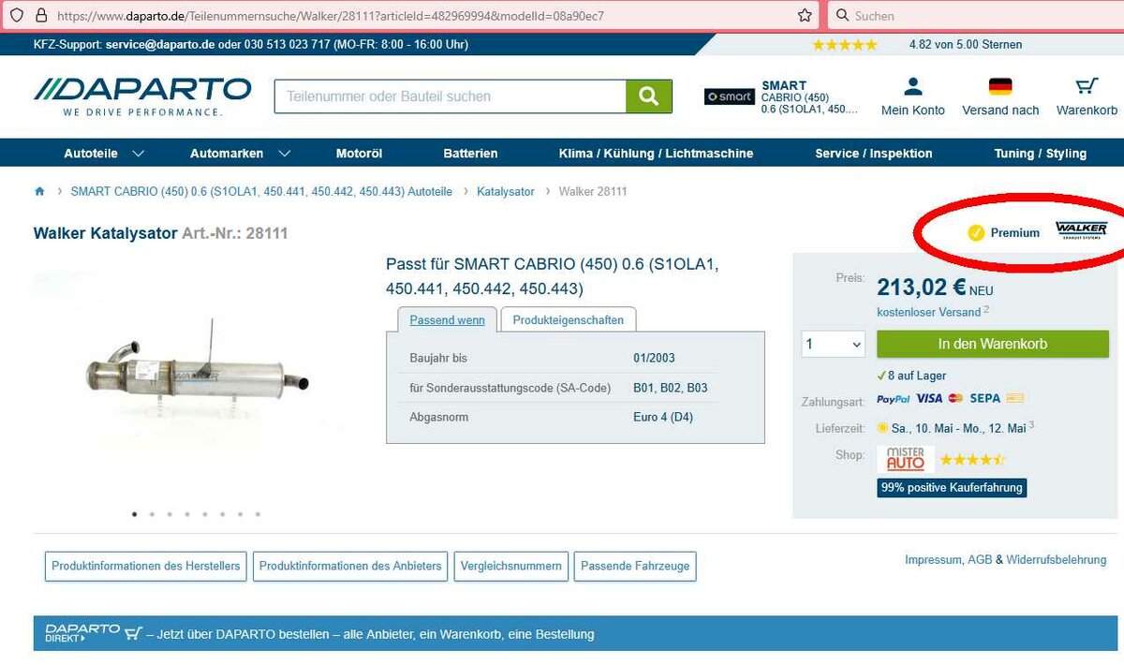Click the Mister Auto shop logo

click(x=905, y=459)
